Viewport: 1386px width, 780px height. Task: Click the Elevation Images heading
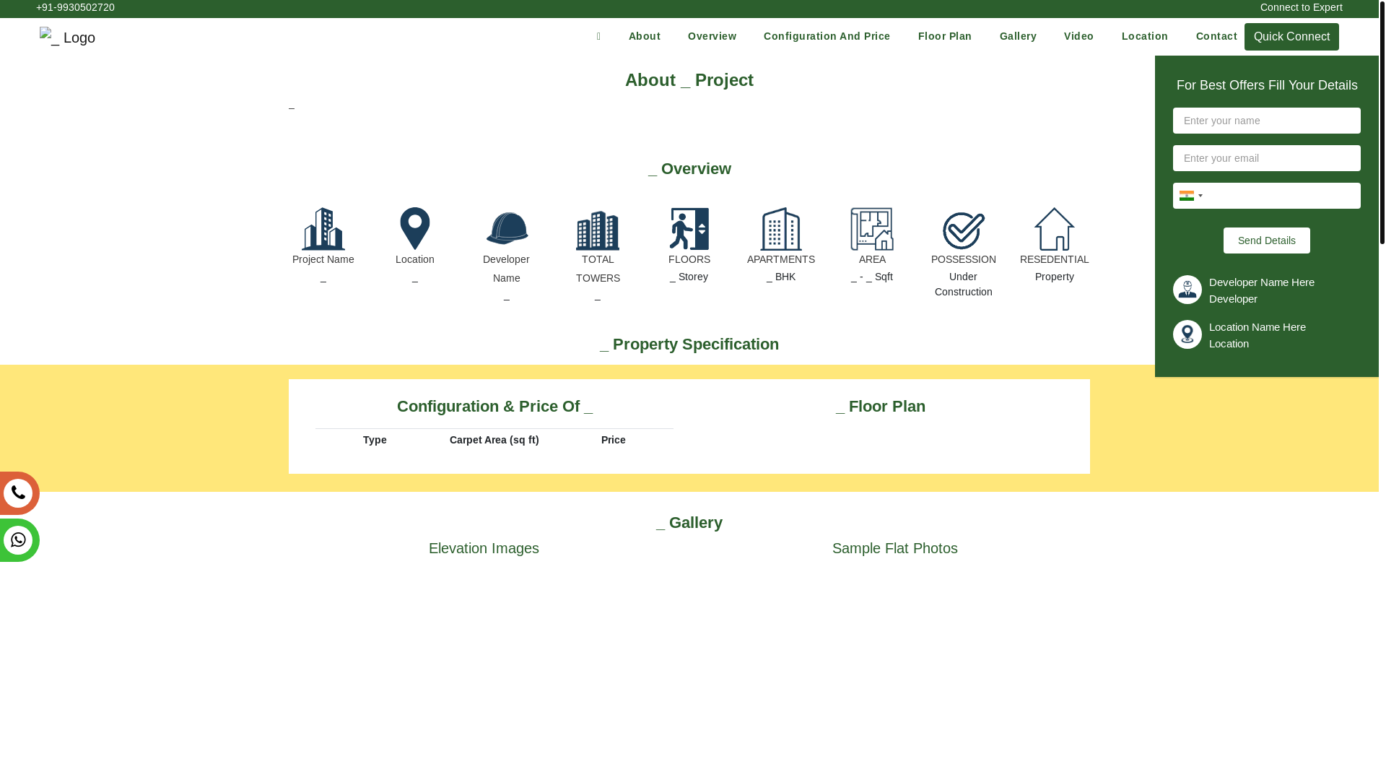[484, 548]
